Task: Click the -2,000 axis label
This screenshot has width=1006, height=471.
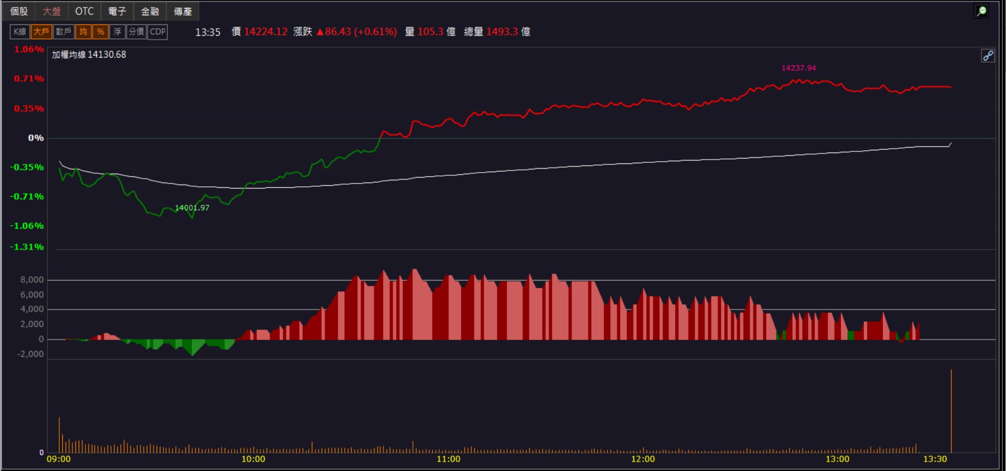Action: click(x=30, y=354)
